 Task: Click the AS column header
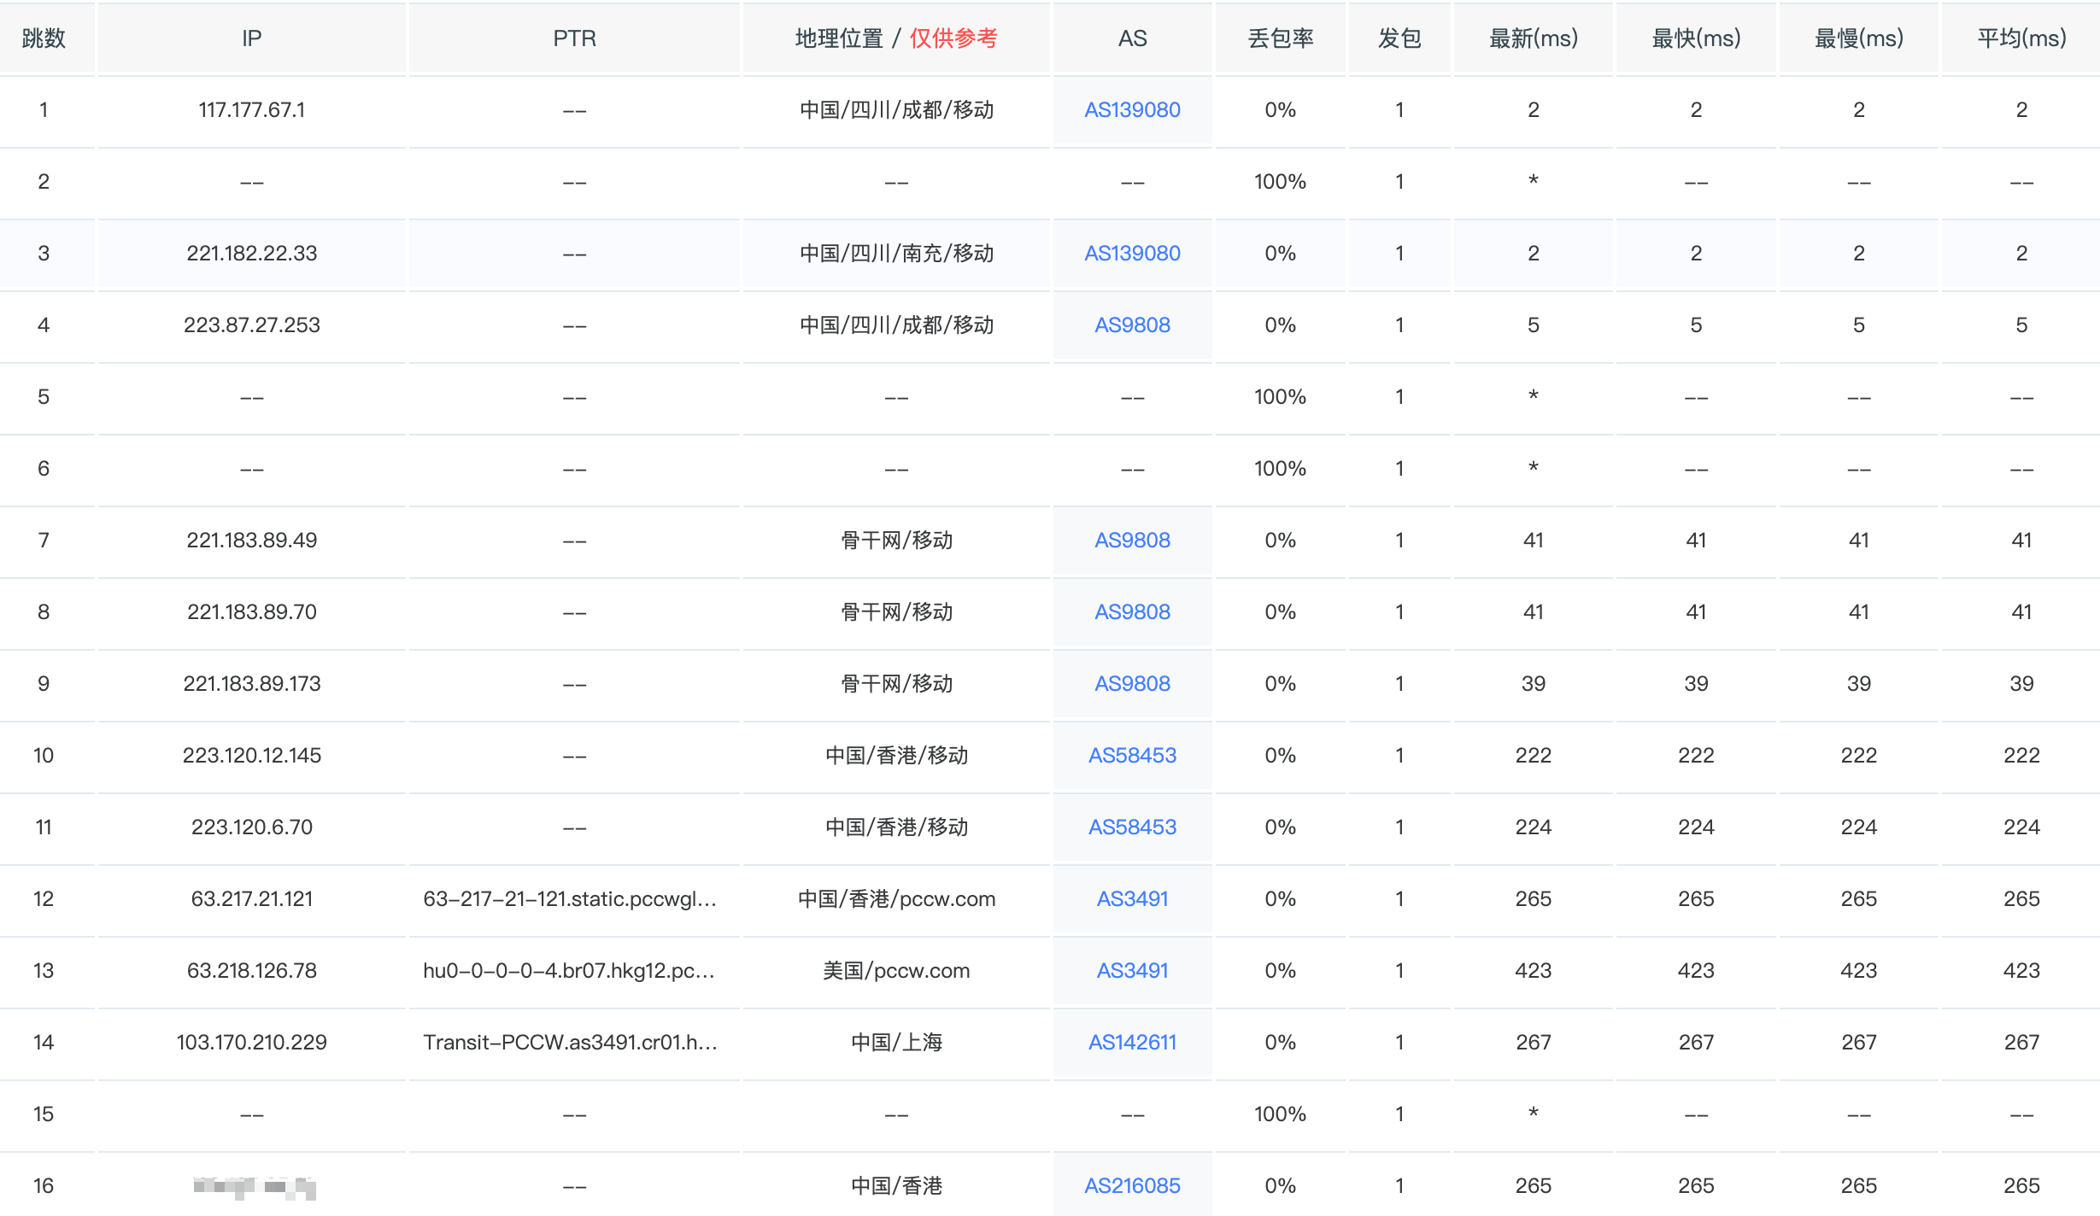pyautogui.click(x=1132, y=38)
